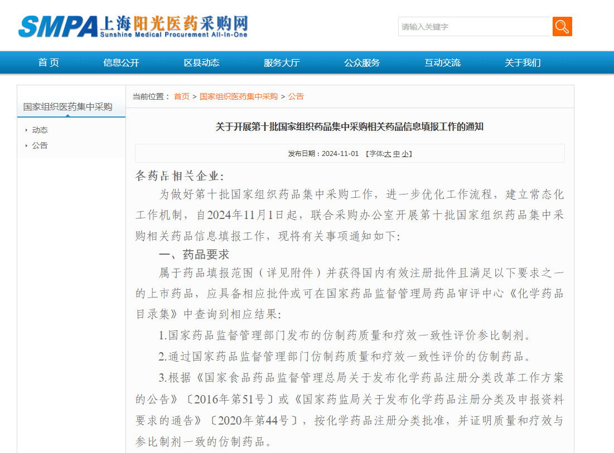This screenshot has width=614, height=453.
Task: Open the 关于我们 navigation menu
Action: click(522, 62)
